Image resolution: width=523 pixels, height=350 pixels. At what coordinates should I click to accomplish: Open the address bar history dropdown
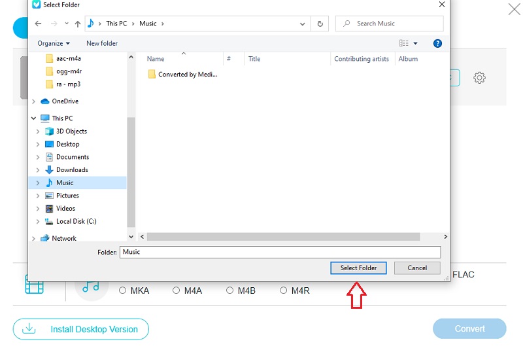303,24
